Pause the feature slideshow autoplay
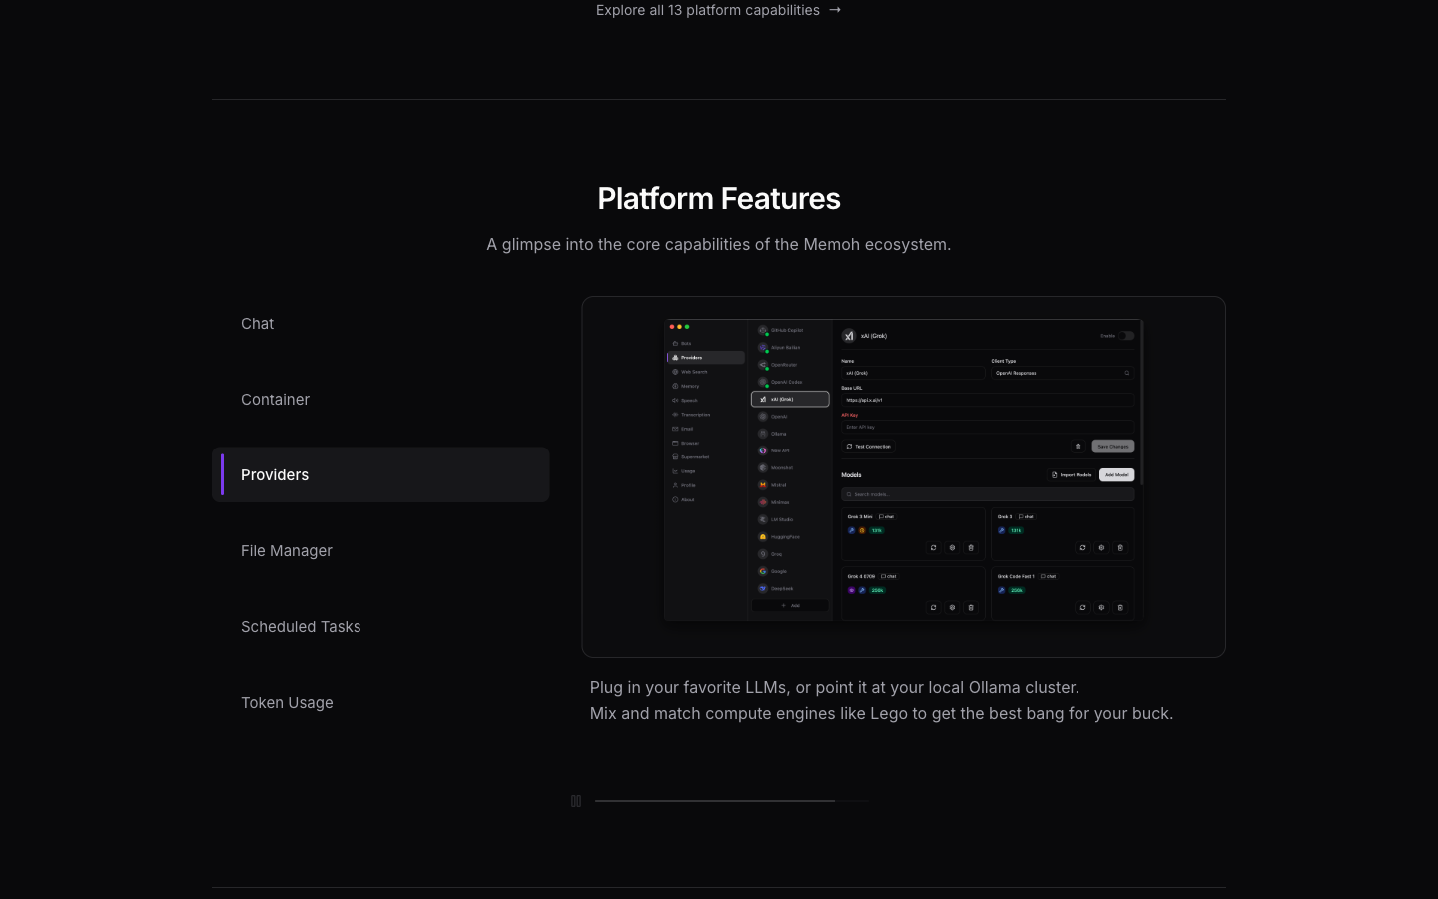 [576, 801]
